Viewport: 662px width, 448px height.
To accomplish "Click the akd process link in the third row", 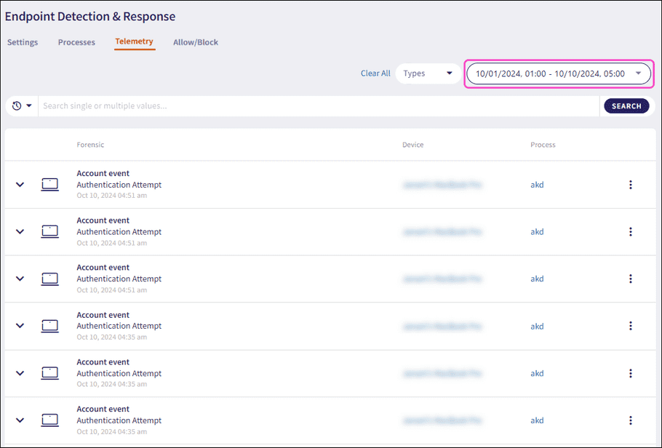I will [x=537, y=279].
